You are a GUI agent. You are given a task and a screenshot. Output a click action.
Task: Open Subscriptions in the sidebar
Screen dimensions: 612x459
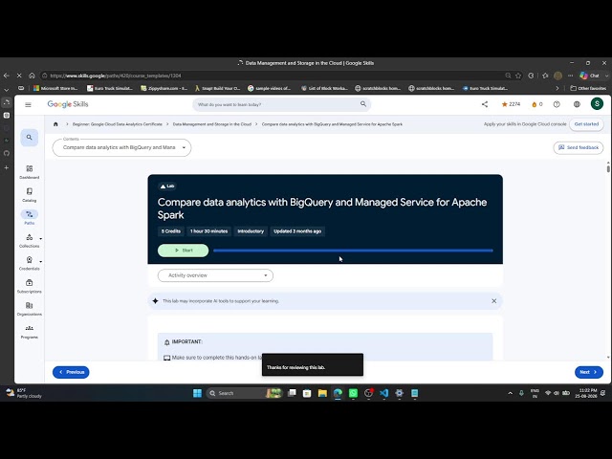[x=30, y=286]
